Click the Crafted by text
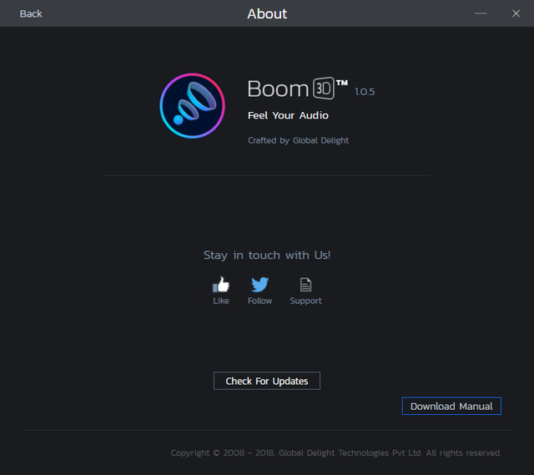Viewport: 534px width, 475px height. [x=268, y=140]
